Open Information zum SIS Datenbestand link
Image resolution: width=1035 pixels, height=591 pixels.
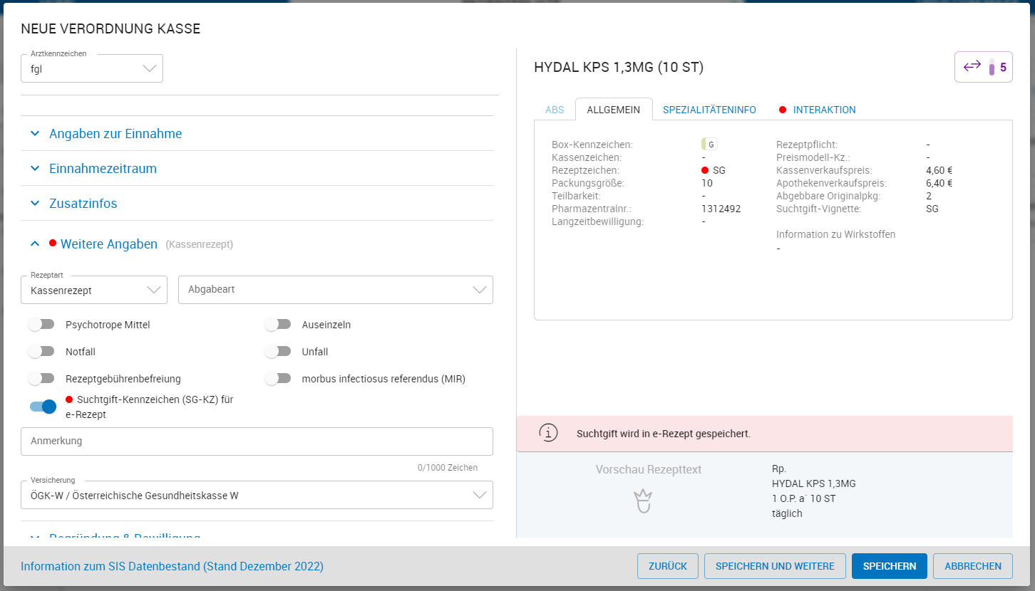click(x=172, y=566)
